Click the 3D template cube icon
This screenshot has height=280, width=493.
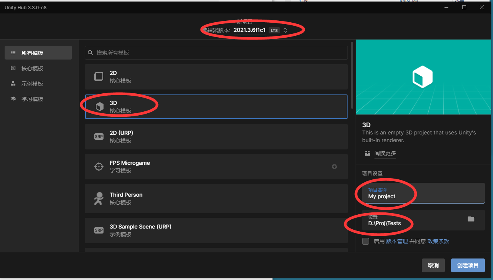point(99,107)
